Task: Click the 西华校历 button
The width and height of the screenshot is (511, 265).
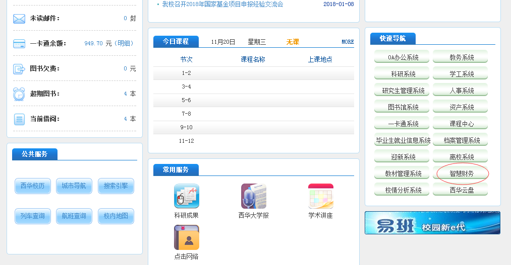Action: tap(33, 186)
